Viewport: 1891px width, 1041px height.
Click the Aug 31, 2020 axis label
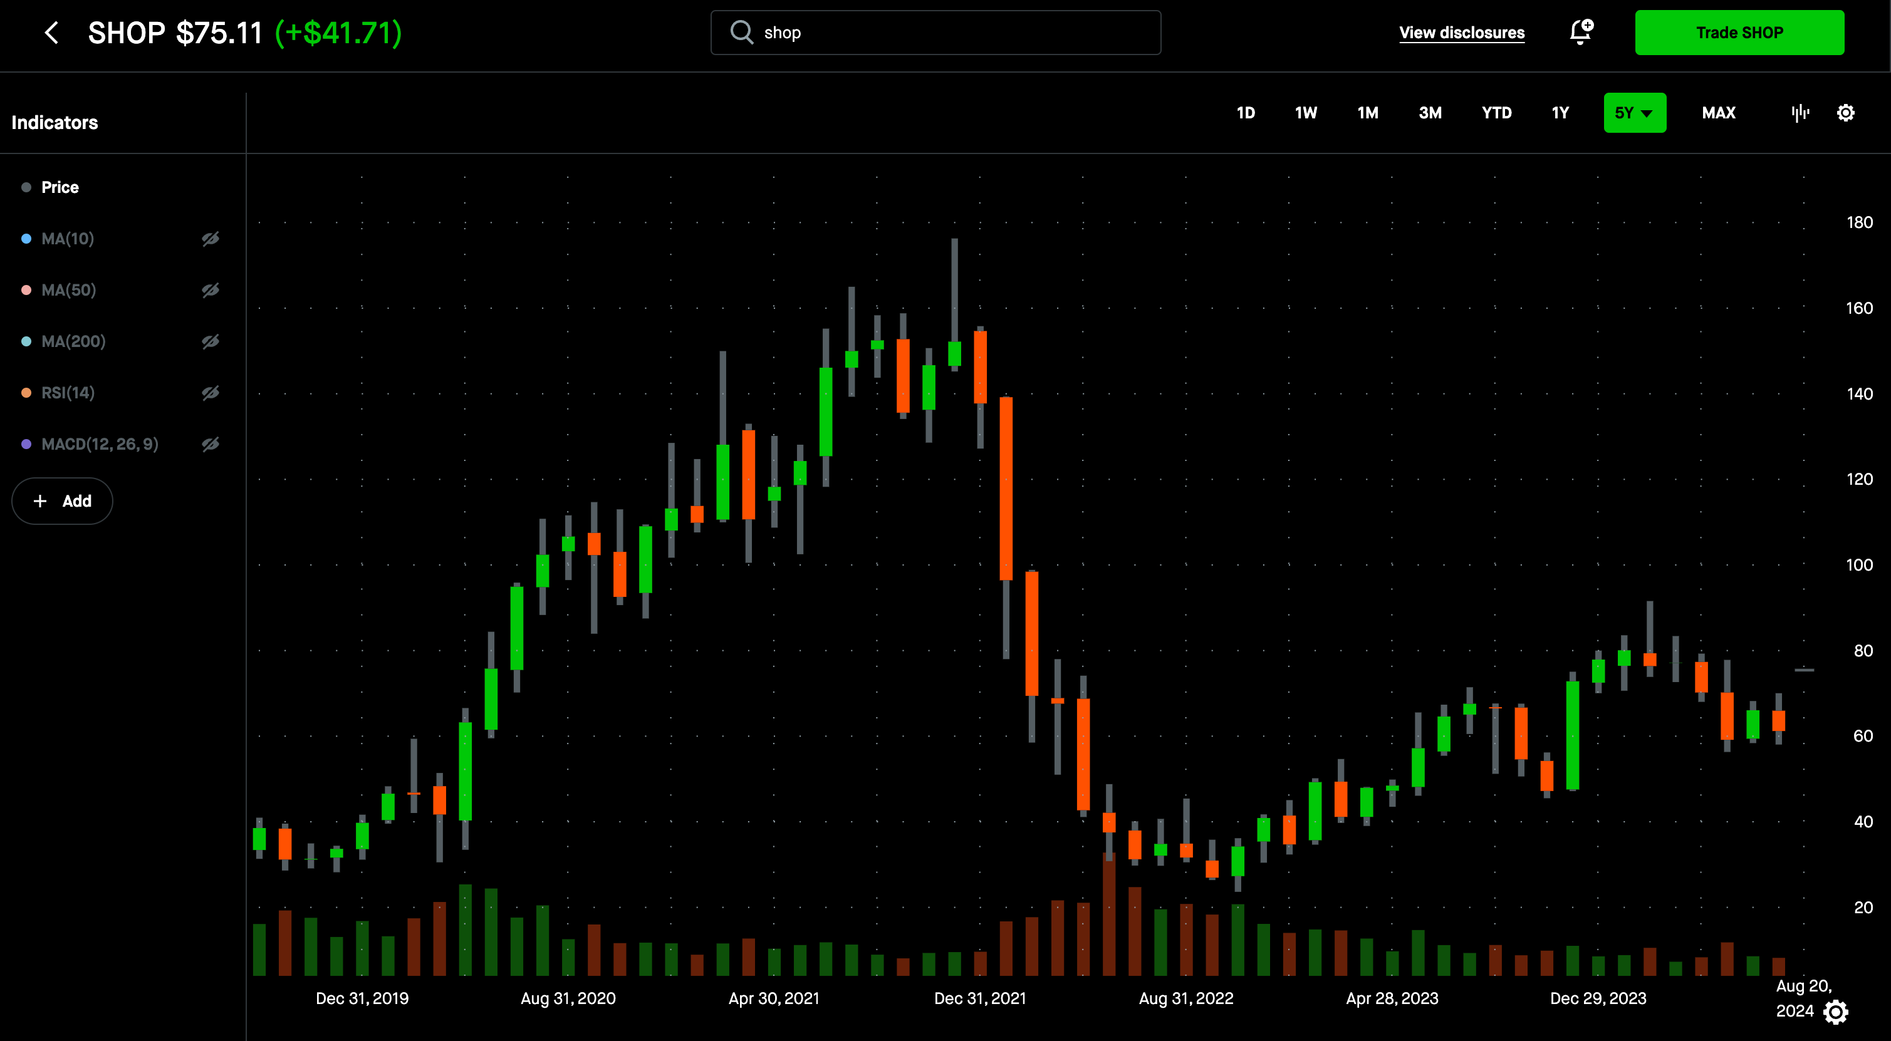pos(568,998)
